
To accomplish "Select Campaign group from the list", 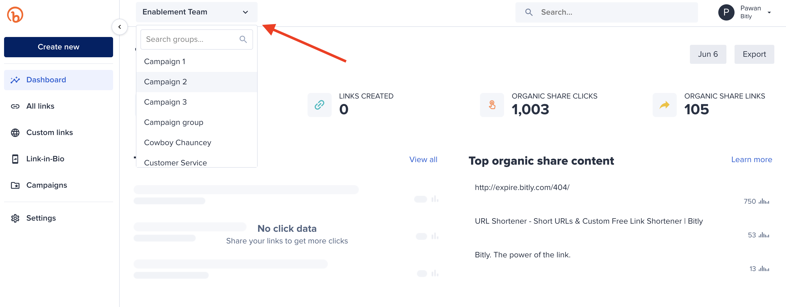I will coord(196,123).
